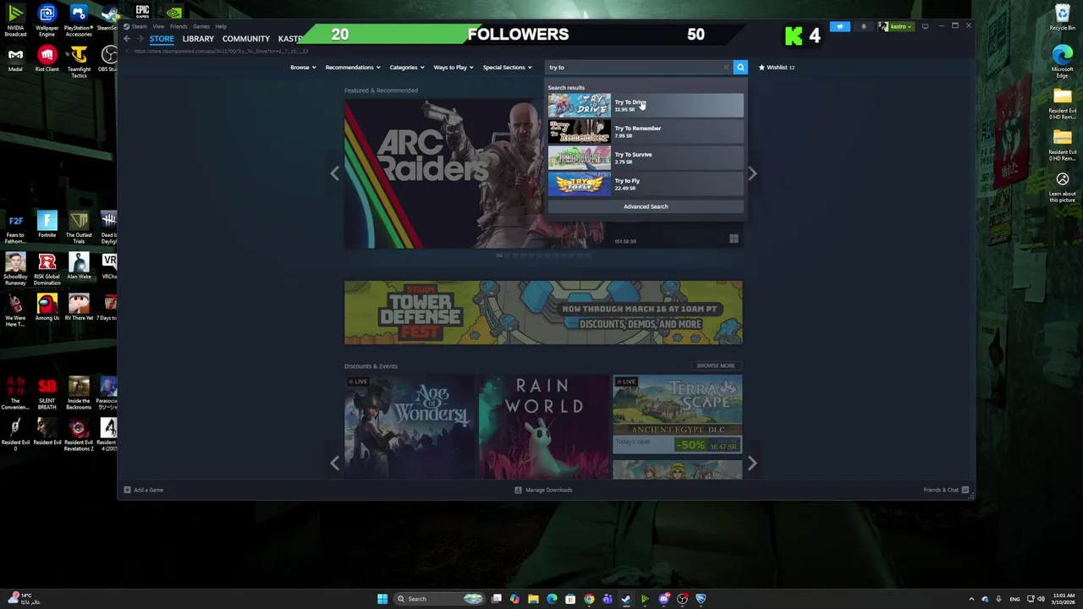Image resolution: width=1083 pixels, height=609 pixels.
Task: Open the Rain World tile
Action: tap(543, 427)
